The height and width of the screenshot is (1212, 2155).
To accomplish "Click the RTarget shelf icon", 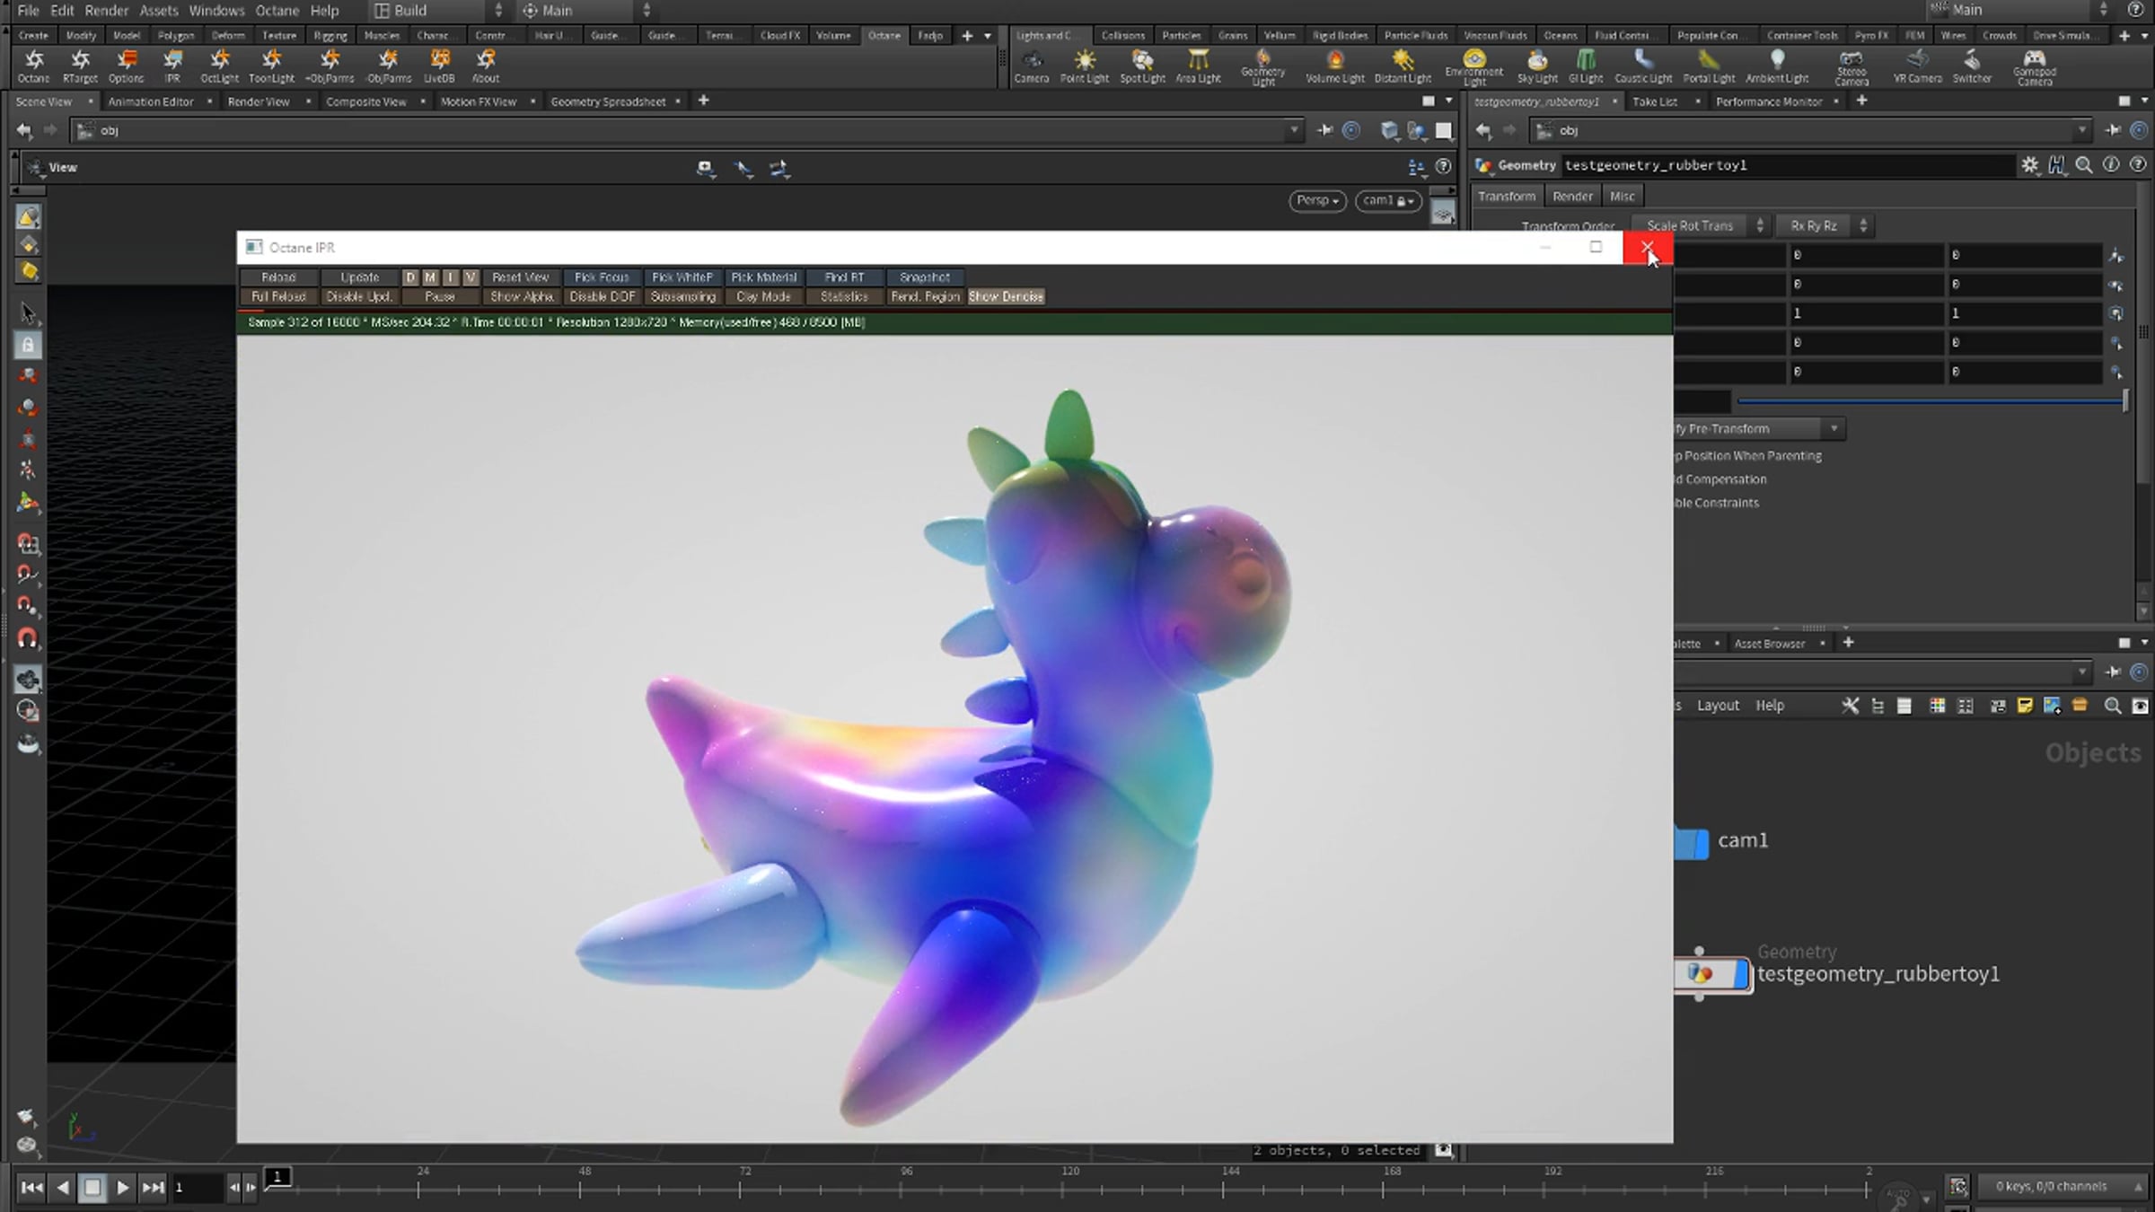I will [80, 66].
